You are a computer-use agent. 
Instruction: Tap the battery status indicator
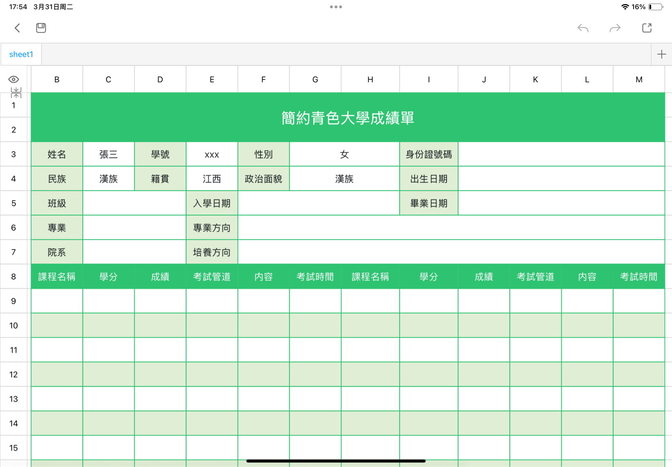click(x=656, y=7)
